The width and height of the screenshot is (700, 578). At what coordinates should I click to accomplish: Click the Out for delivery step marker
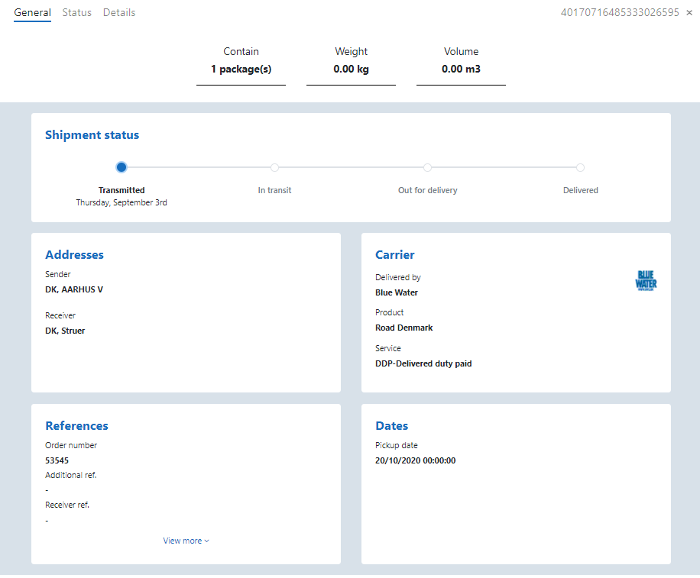pyautogui.click(x=427, y=167)
